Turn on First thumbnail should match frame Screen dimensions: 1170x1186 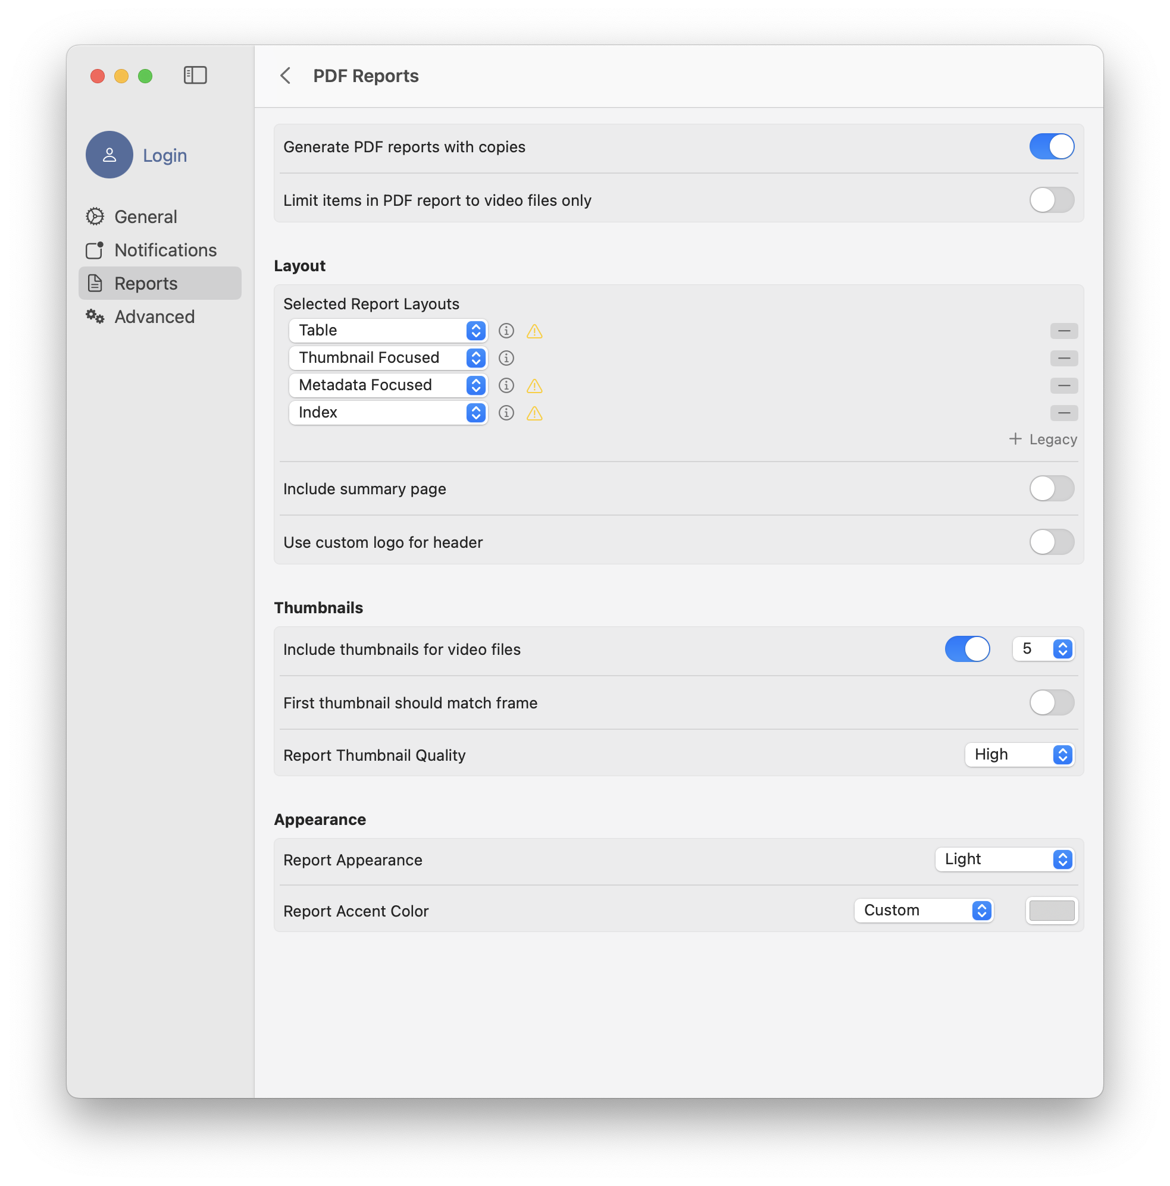1051,702
